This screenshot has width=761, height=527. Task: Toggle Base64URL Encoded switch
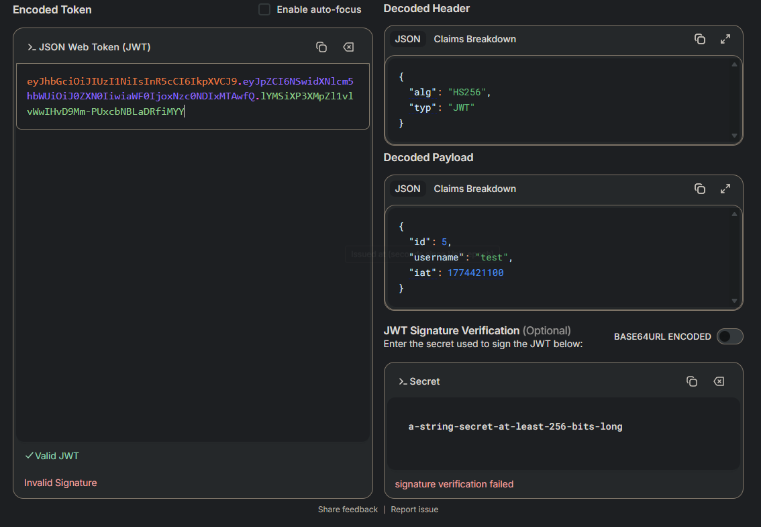[x=730, y=336]
